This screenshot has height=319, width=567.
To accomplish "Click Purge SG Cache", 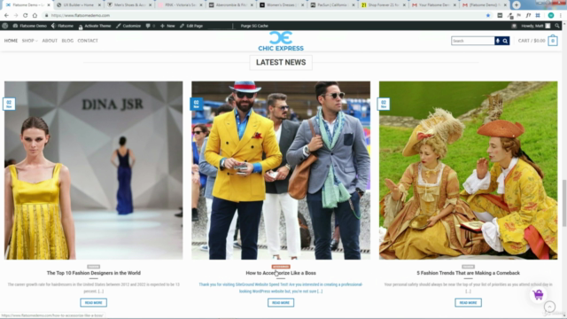I will click(254, 26).
